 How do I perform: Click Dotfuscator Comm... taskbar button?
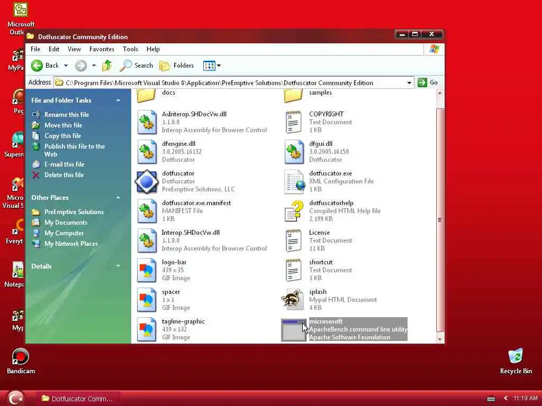[x=78, y=399]
